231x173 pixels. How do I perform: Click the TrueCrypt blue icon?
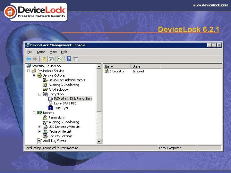click(x=50, y=108)
